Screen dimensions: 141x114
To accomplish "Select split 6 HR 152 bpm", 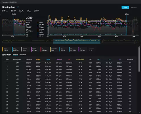I will tap(69, 79).
